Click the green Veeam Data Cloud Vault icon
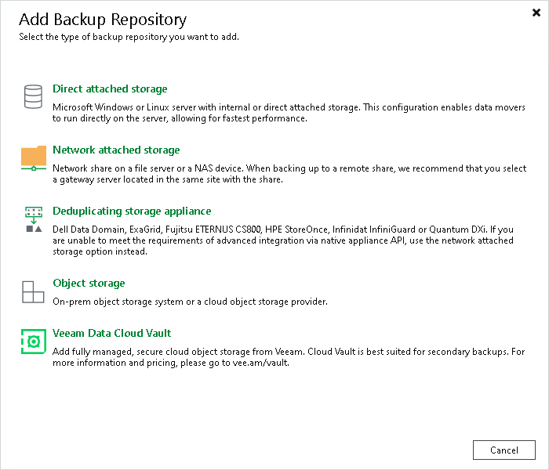 tap(33, 342)
